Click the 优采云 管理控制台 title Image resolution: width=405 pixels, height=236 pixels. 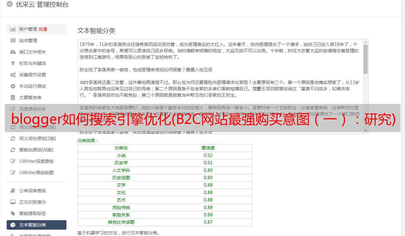coord(42,4)
